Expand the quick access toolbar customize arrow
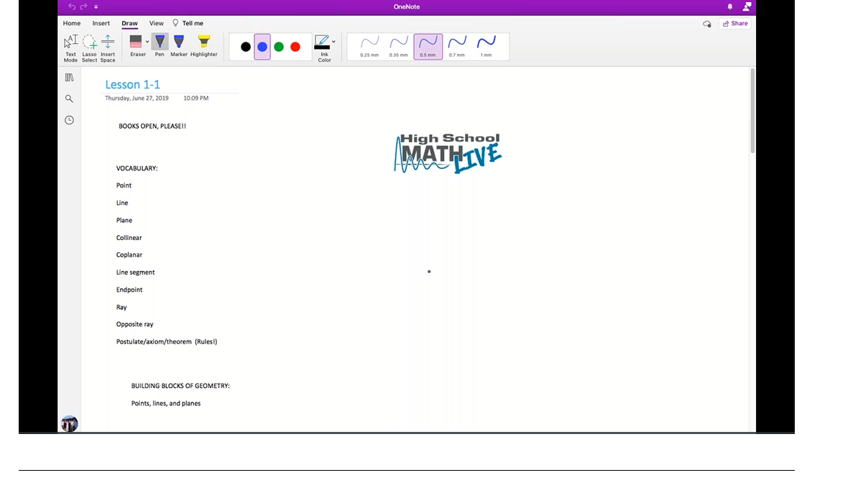 96,6
